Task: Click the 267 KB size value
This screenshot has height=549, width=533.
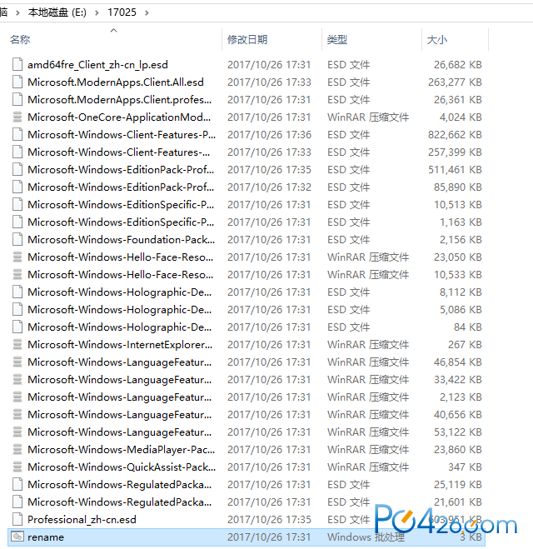Action: point(465,345)
